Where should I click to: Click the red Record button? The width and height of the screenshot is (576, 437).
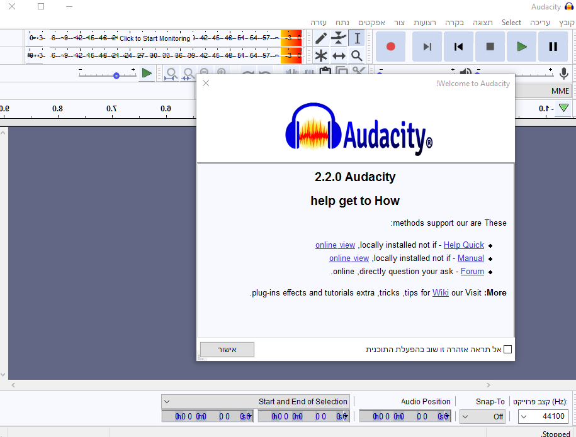coord(390,47)
